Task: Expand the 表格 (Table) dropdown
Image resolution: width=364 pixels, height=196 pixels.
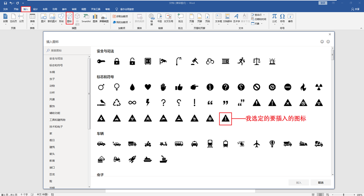Action: point(32,18)
